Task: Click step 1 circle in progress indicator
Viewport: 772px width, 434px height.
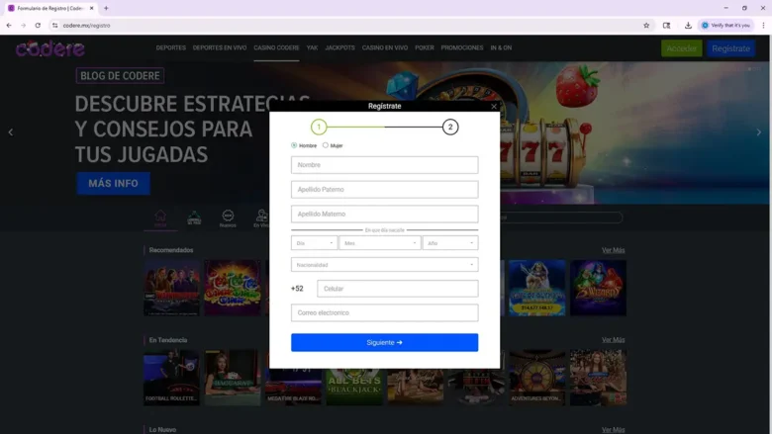Action: point(319,127)
